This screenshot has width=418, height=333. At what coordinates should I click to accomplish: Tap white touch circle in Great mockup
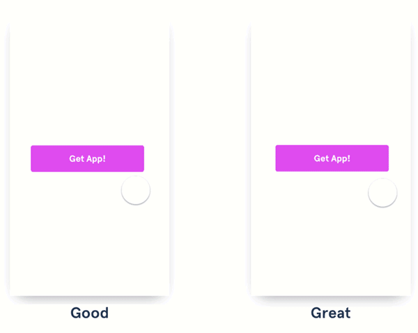382,193
